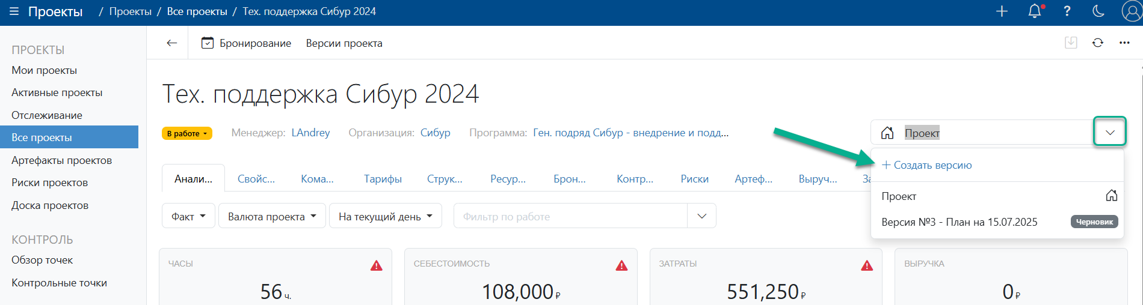Open the hamburger navigation menu
Screen dimensions: 1143x305
[x=14, y=11]
